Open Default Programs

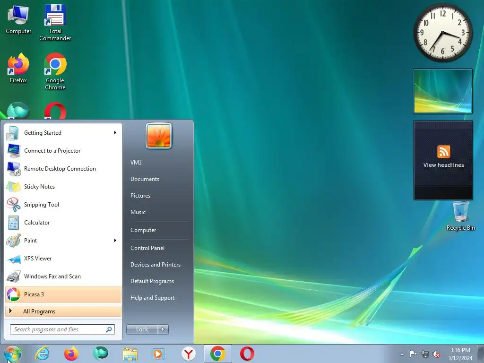click(152, 281)
